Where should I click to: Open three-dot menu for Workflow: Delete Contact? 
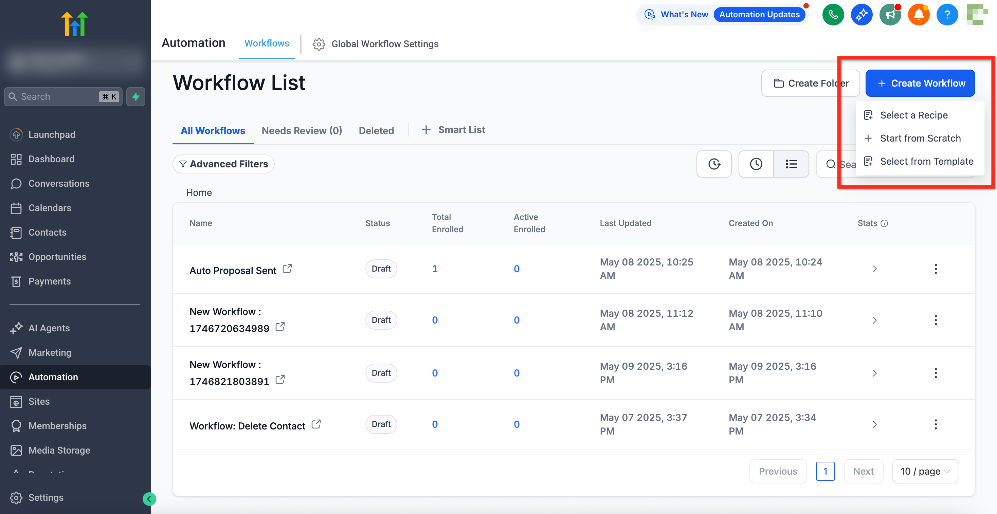pos(936,424)
